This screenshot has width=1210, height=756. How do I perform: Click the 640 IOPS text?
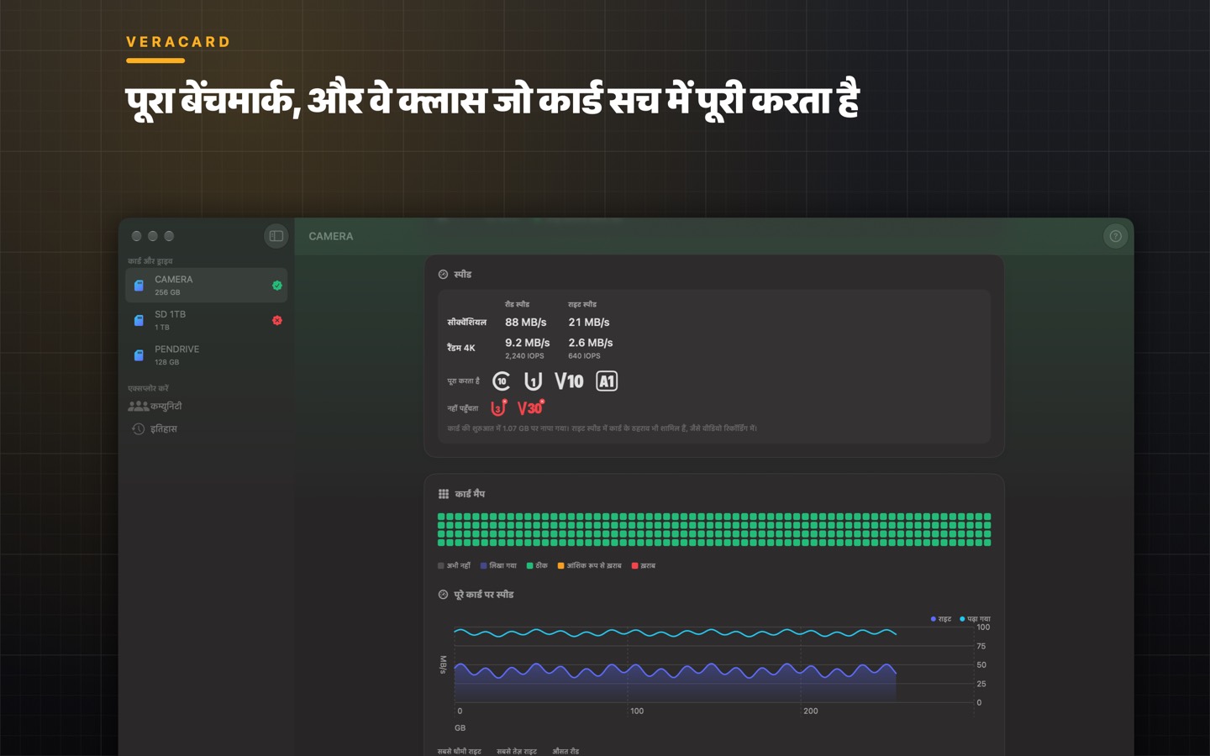pos(584,356)
